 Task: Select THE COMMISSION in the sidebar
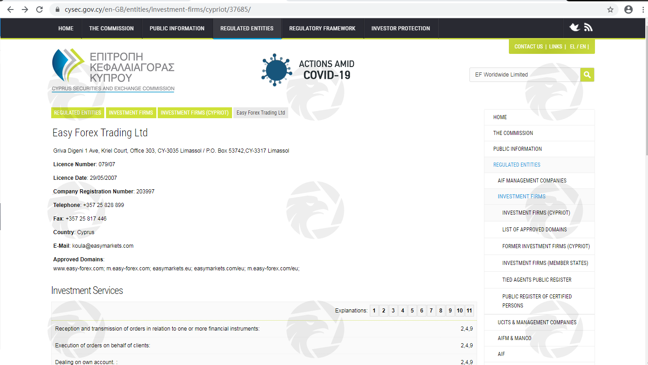[539, 133]
